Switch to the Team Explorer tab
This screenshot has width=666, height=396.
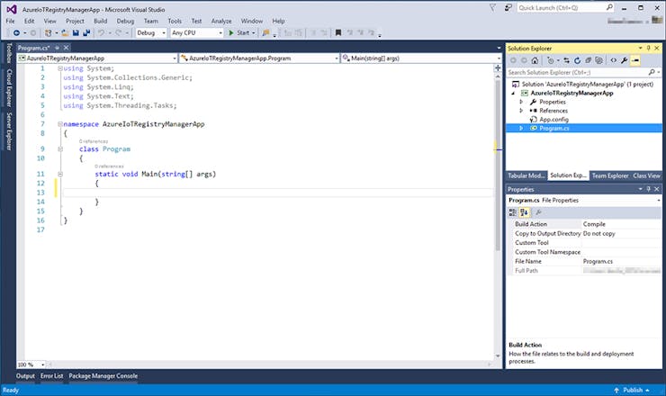click(x=610, y=175)
